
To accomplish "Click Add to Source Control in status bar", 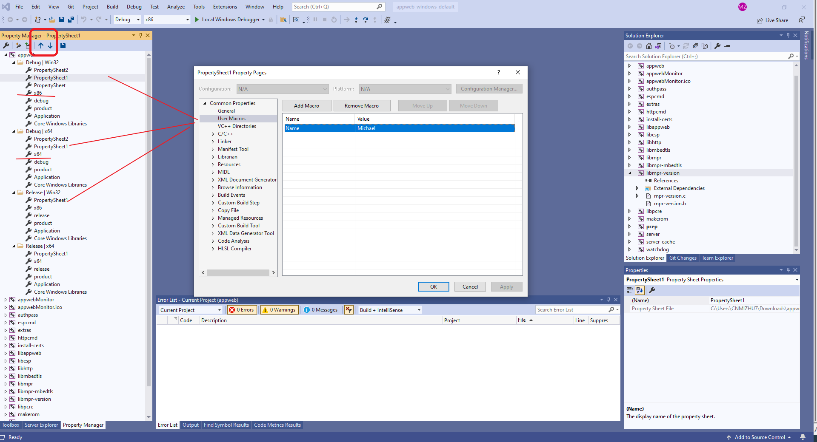I will [x=759, y=437].
